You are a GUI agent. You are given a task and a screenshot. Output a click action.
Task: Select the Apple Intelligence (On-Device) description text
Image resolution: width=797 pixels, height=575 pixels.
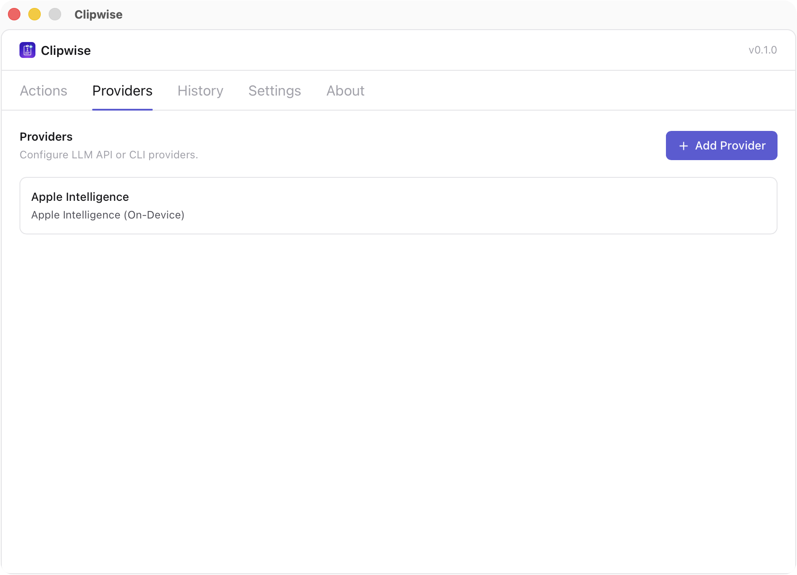tap(108, 215)
